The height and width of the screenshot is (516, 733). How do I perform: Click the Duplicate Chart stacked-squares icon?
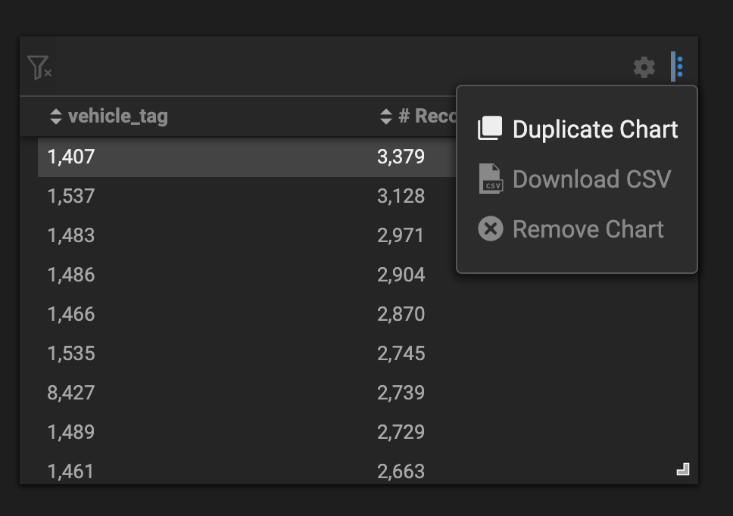(490, 129)
